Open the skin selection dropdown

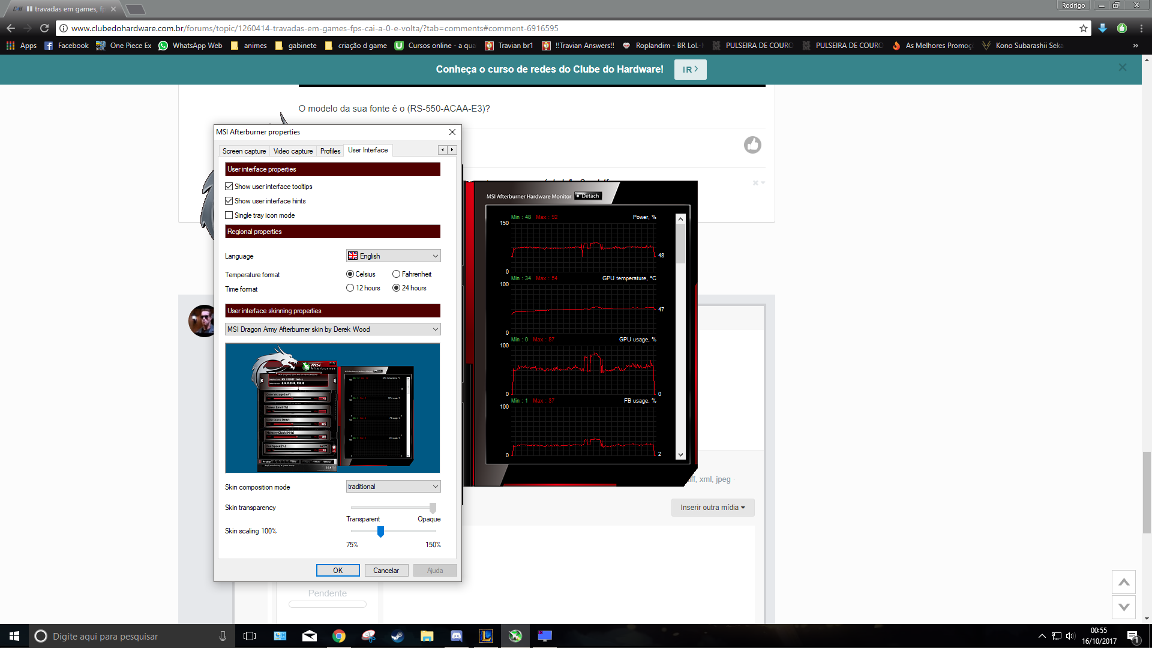pyautogui.click(x=333, y=329)
